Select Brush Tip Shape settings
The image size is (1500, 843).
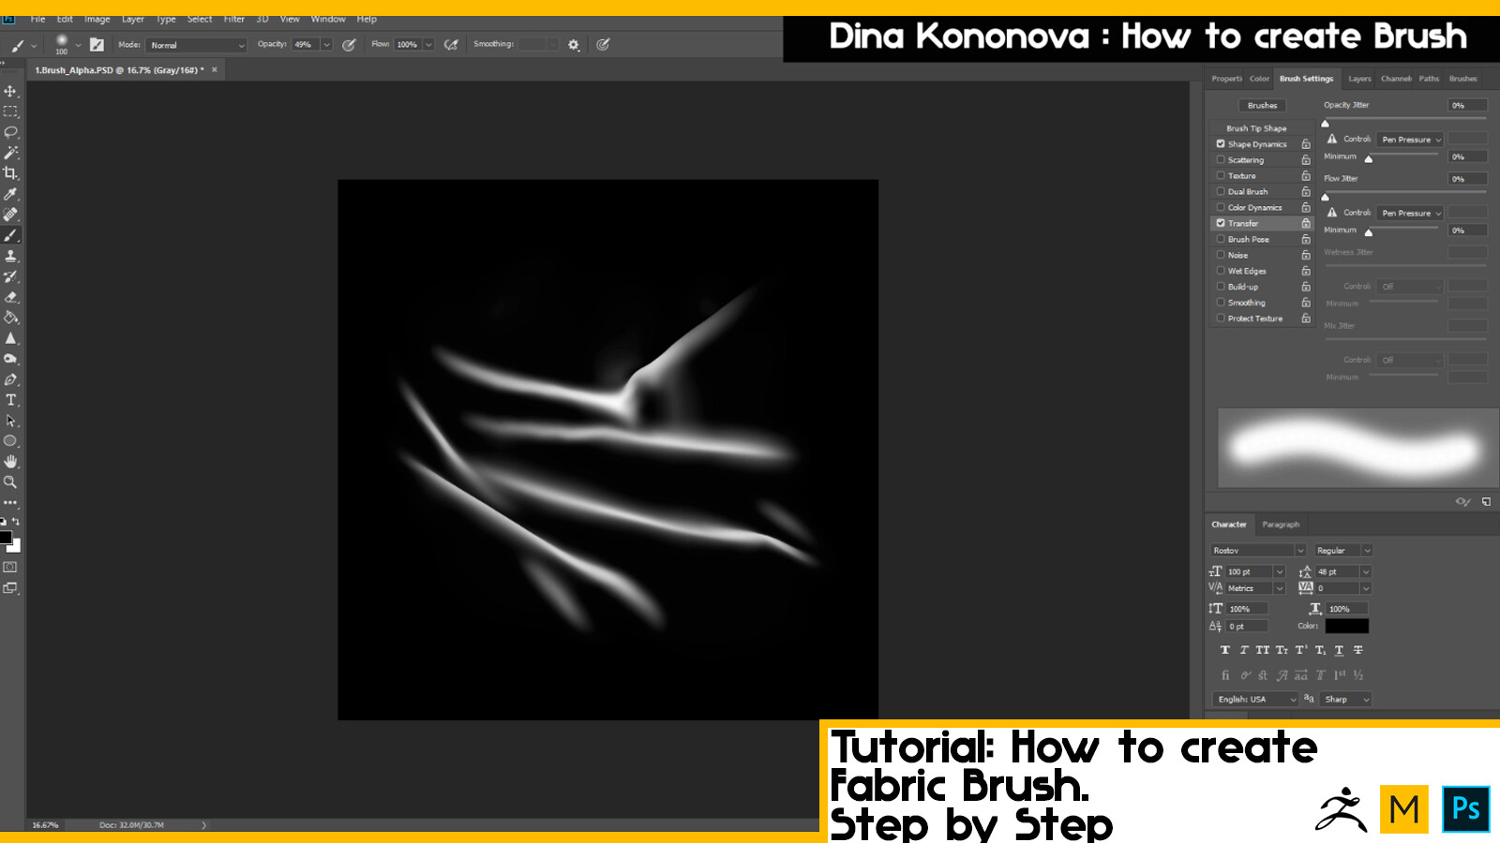click(1256, 127)
